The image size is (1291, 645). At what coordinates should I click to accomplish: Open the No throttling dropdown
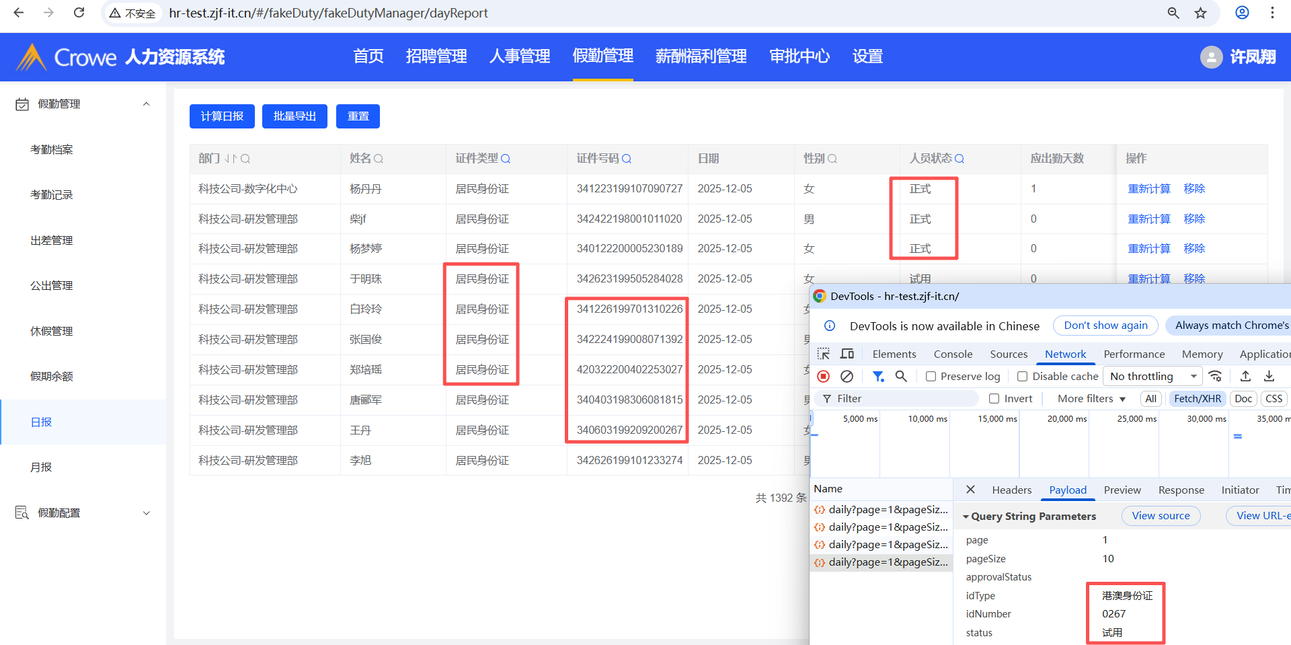tap(1153, 377)
